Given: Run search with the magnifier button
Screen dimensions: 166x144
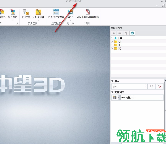Looking at the screenshot, I should pos(152,86).
